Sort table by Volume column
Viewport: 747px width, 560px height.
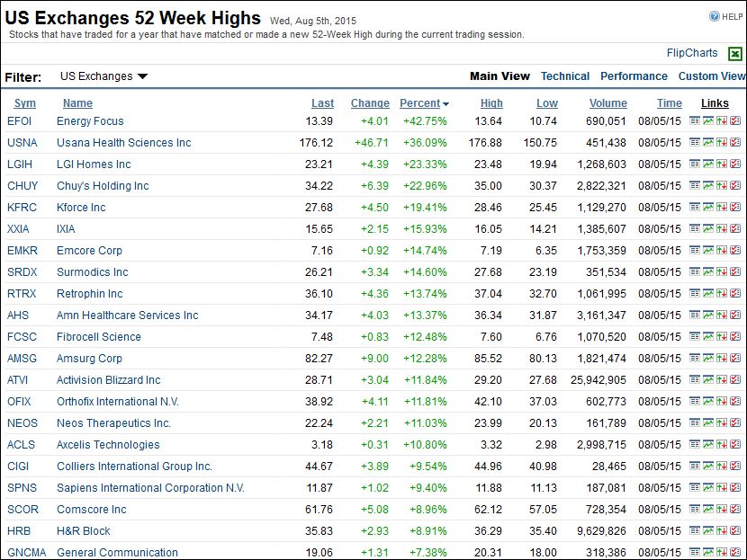pos(607,103)
